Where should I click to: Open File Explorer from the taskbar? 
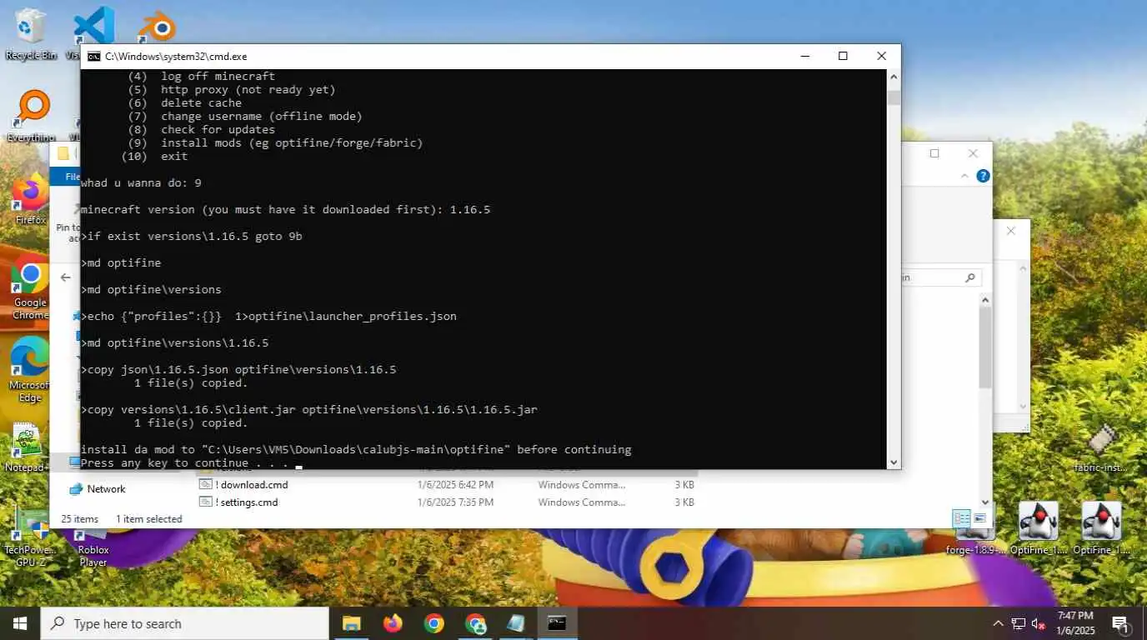[352, 623]
